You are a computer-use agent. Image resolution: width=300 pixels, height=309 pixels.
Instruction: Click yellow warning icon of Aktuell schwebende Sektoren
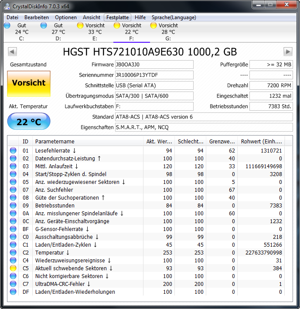[x=13, y=268]
